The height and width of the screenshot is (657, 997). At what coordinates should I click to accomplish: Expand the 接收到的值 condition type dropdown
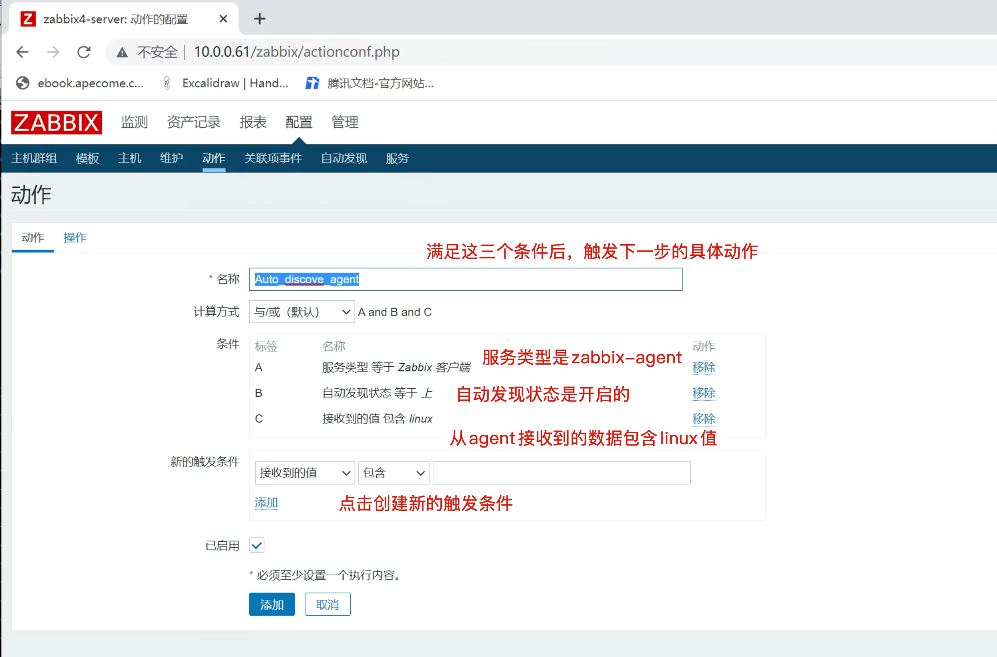[304, 473]
